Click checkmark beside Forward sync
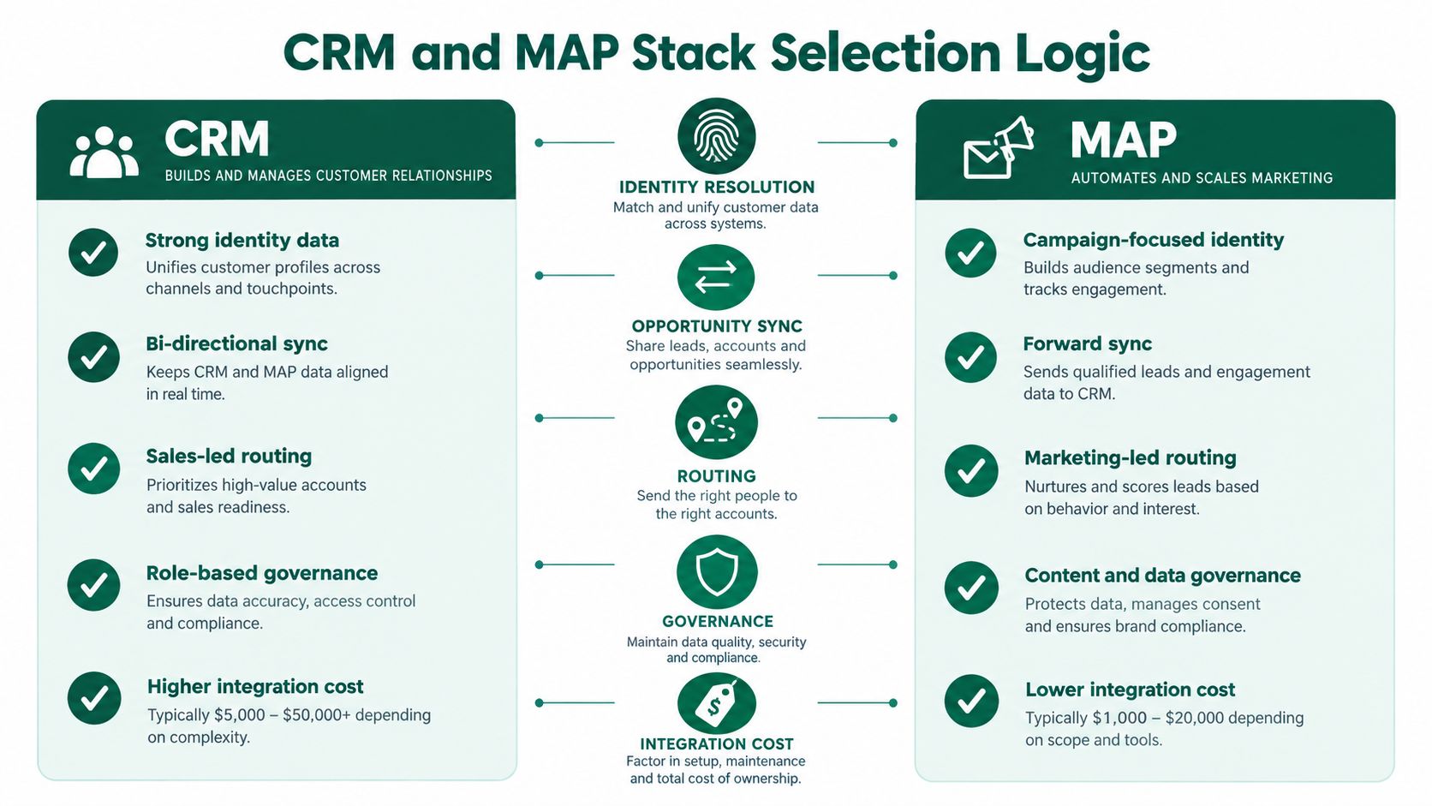 tap(970, 357)
